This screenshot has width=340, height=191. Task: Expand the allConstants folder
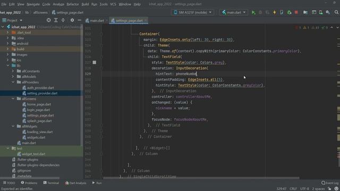point(13,71)
